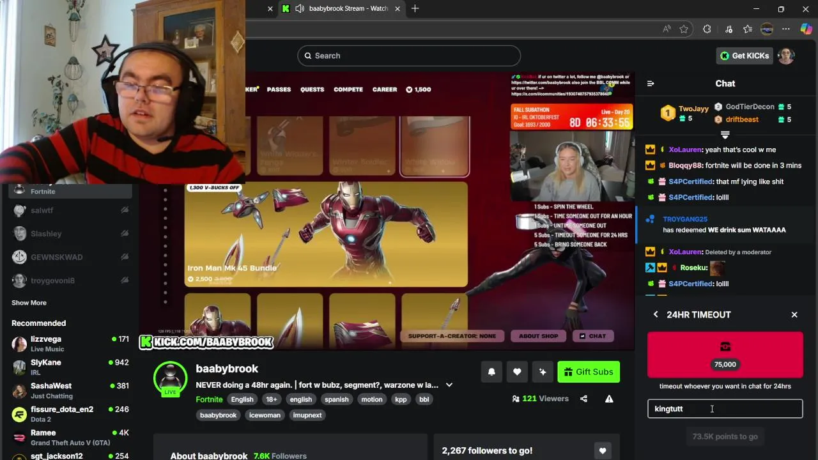
Task: Open the browser profile picture
Action: (x=767, y=29)
